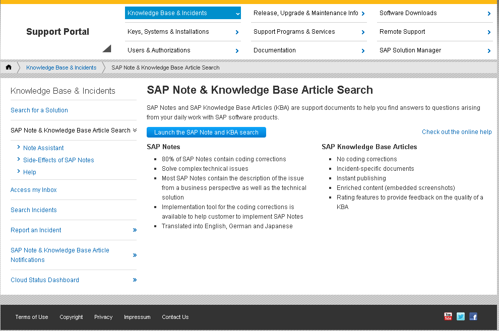Viewport: 499px width, 331px height.
Task: Open the Twitter social icon
Action: click(461, 316)
